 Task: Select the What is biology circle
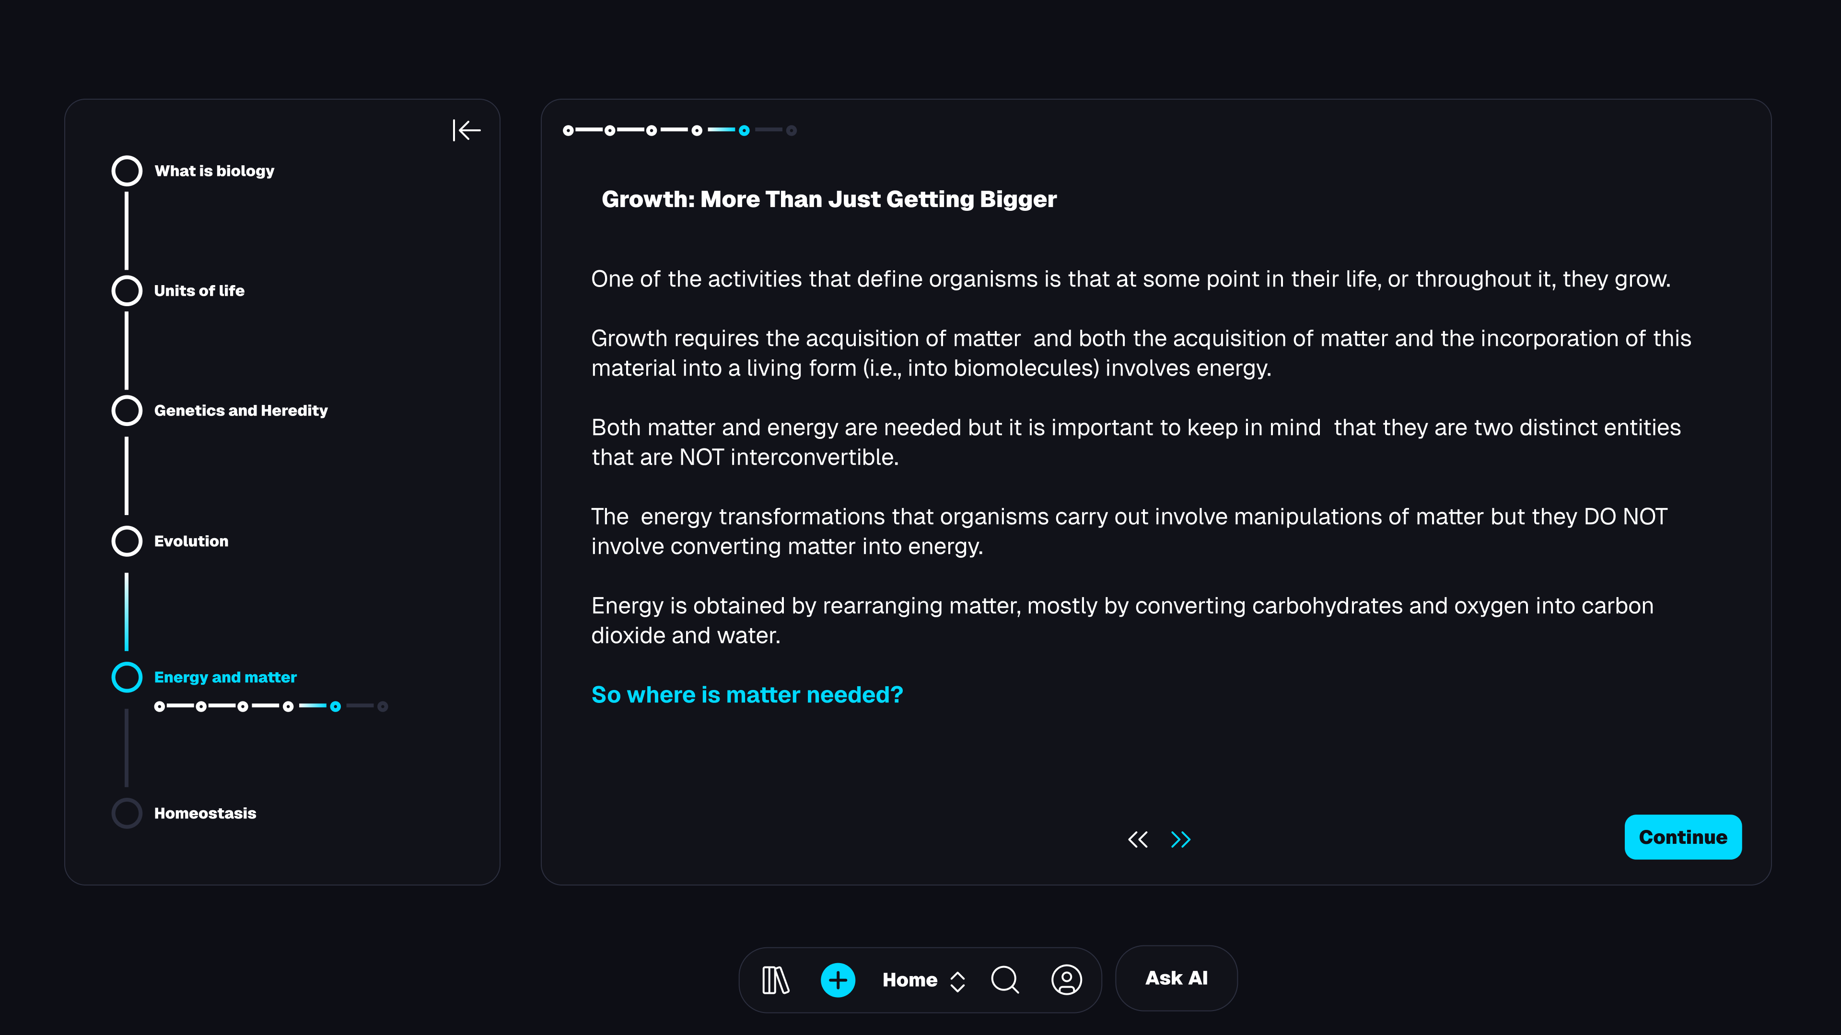(127, 171)
